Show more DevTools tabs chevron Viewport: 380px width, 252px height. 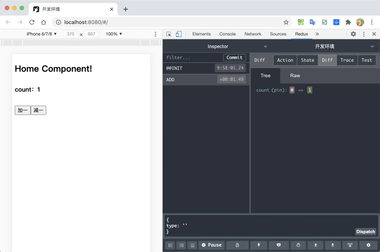(317, 34)
